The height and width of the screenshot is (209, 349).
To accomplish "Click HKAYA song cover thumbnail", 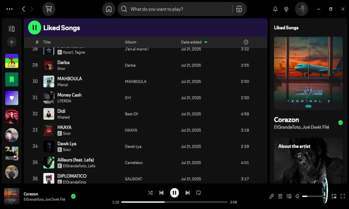I will [x=49, y=130].
